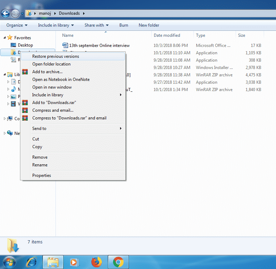
Task: Choose Remove from the context menu
Action: click(x=73, y=157)
